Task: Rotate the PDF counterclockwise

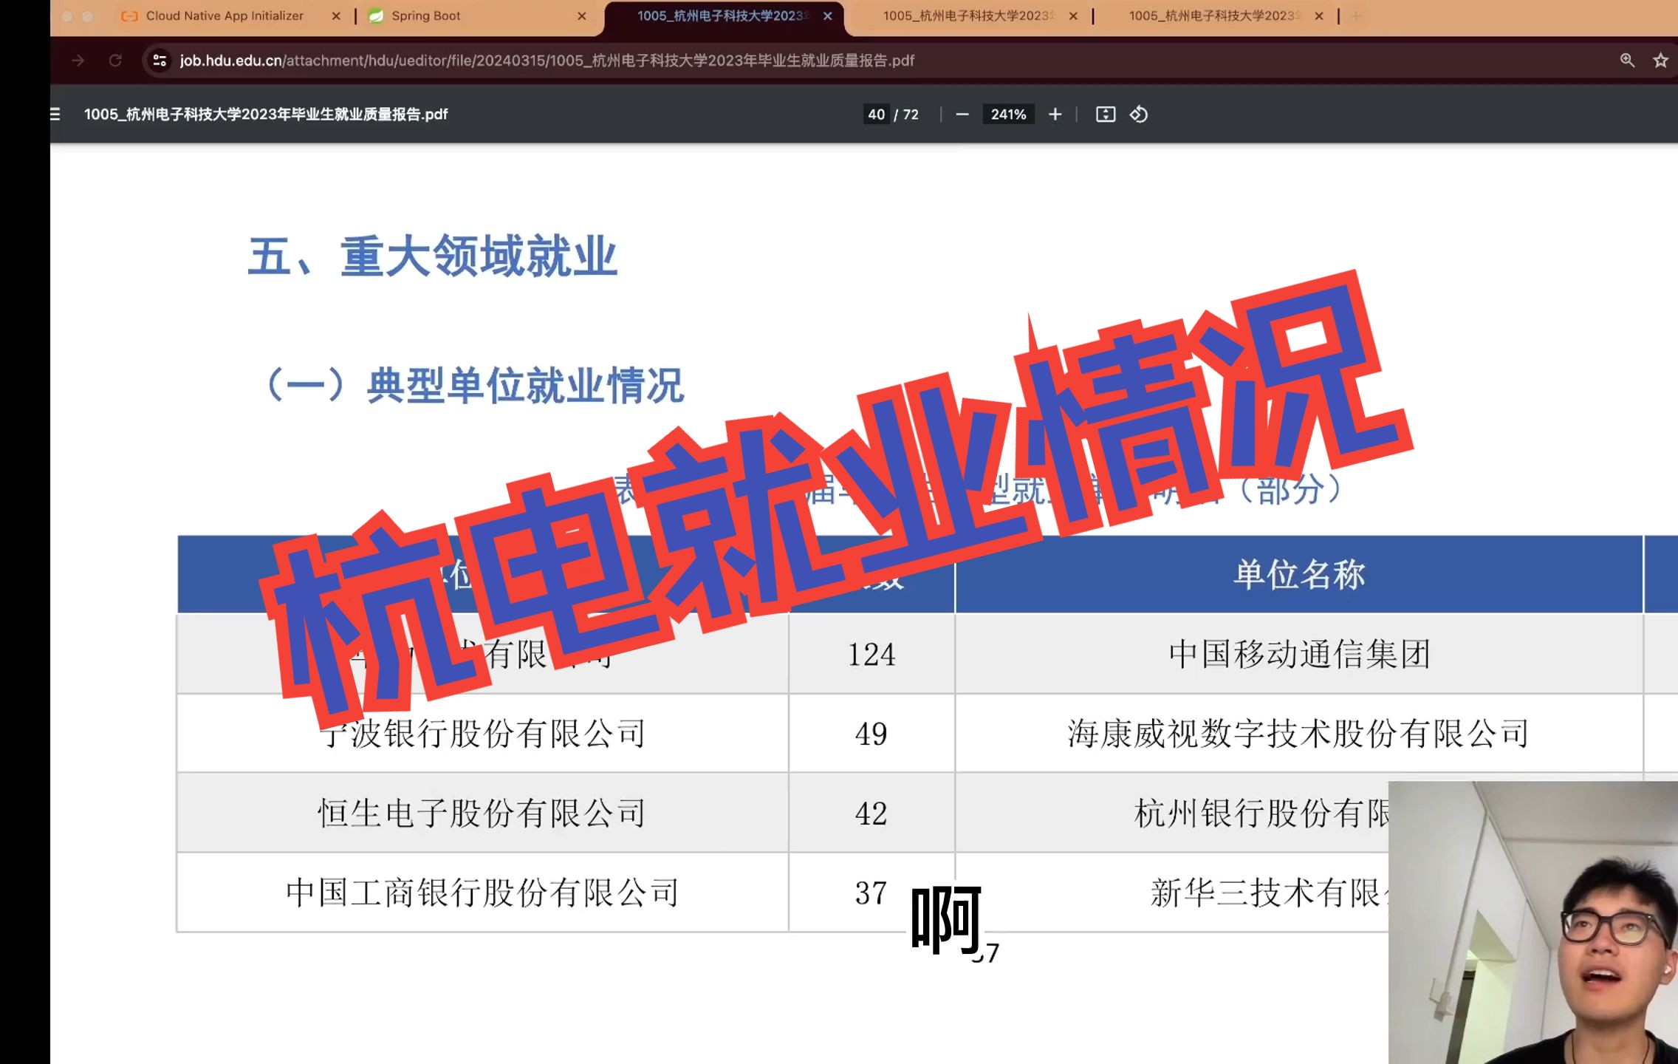Action: click(1138, 114)
